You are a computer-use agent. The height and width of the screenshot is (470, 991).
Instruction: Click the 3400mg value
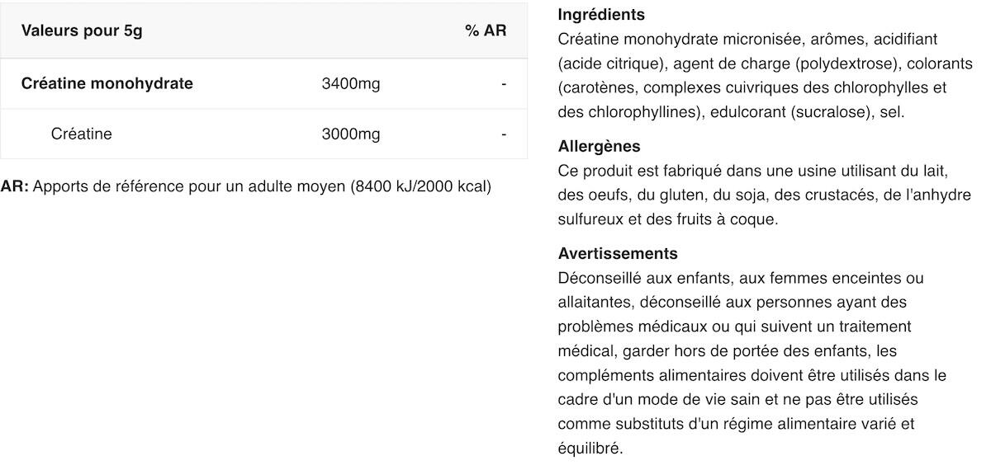click(x=351, y=83)
